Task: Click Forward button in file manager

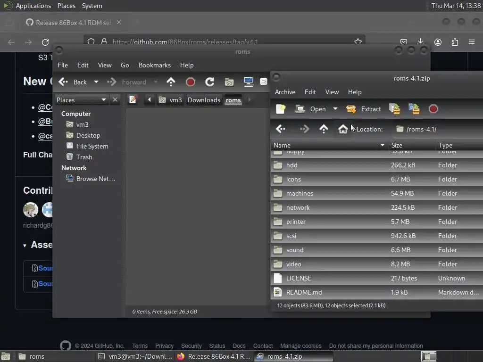Action: coord(126,82)
